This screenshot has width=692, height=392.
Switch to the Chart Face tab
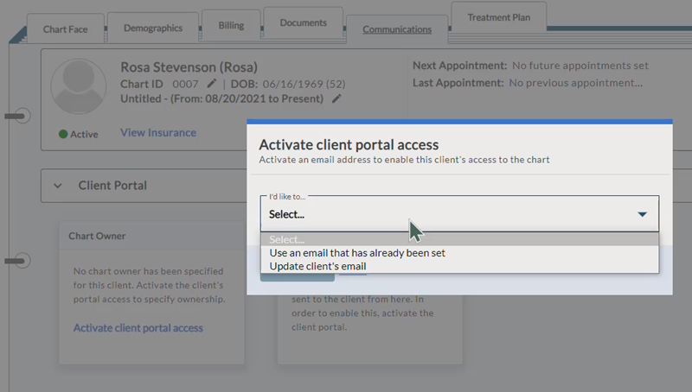tap(66, 29)
